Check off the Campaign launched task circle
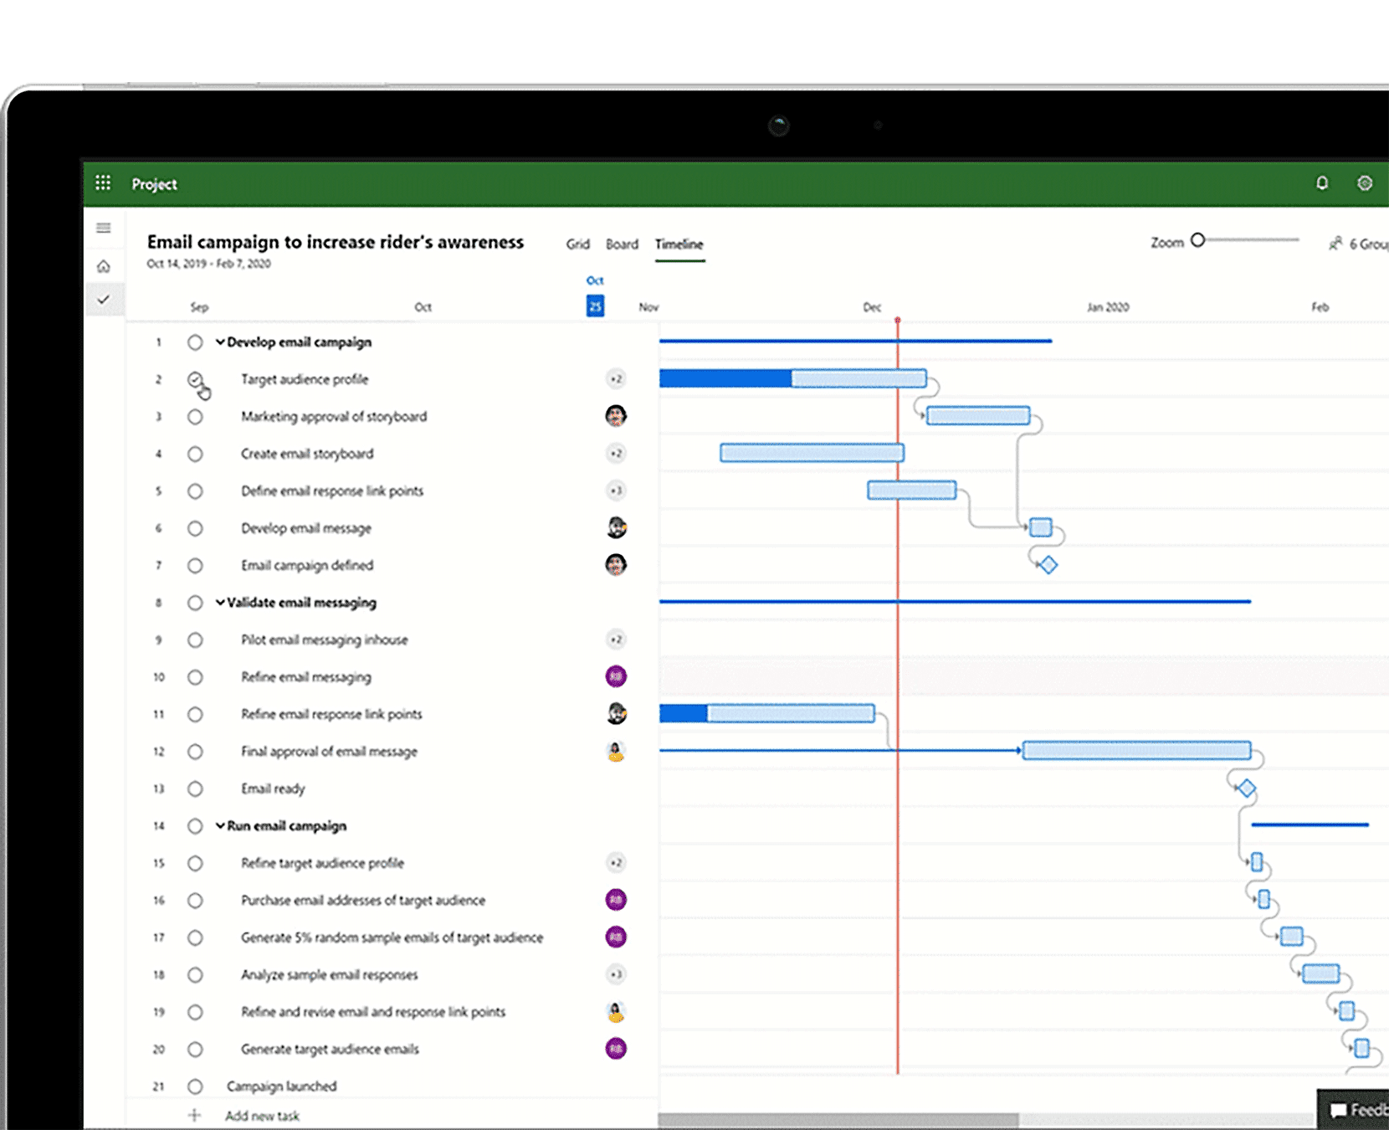Viewport: 1389px width, 1130px height. (x=196, y=1086)
